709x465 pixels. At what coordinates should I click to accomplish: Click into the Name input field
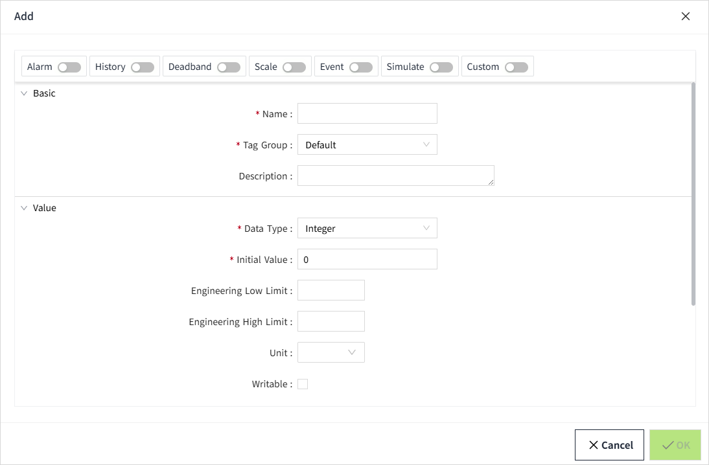pos(367,113)
